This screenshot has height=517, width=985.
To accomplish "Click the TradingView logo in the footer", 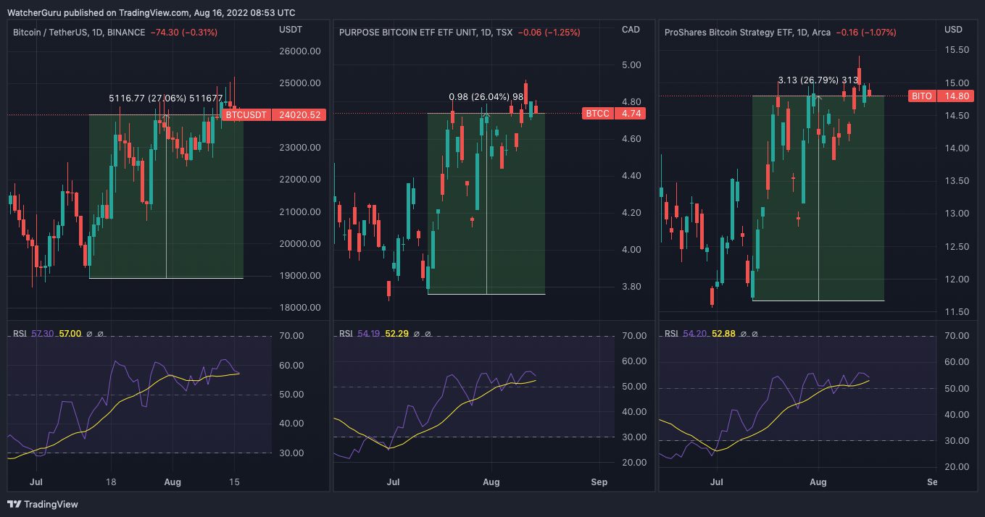I will coord(43,504).
